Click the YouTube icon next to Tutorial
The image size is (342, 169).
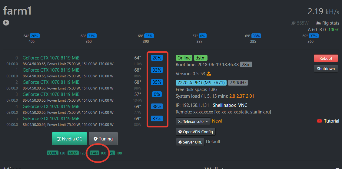click(319, 121)
